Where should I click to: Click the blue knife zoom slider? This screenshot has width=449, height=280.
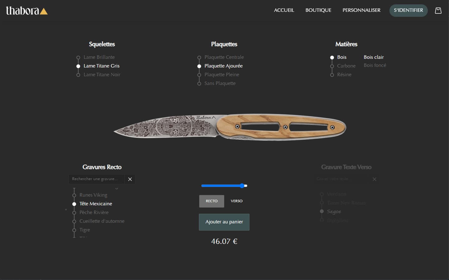click(224, 186)
